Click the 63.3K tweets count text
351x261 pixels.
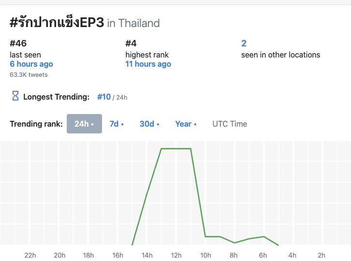(29, 75)
